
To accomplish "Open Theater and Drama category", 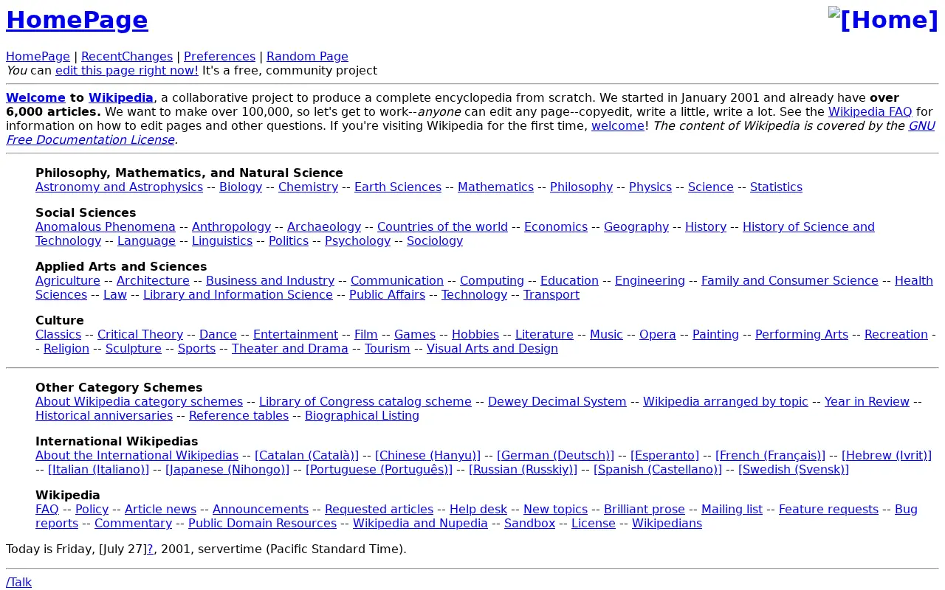I will pyautogui.click(x=290, y=349).
